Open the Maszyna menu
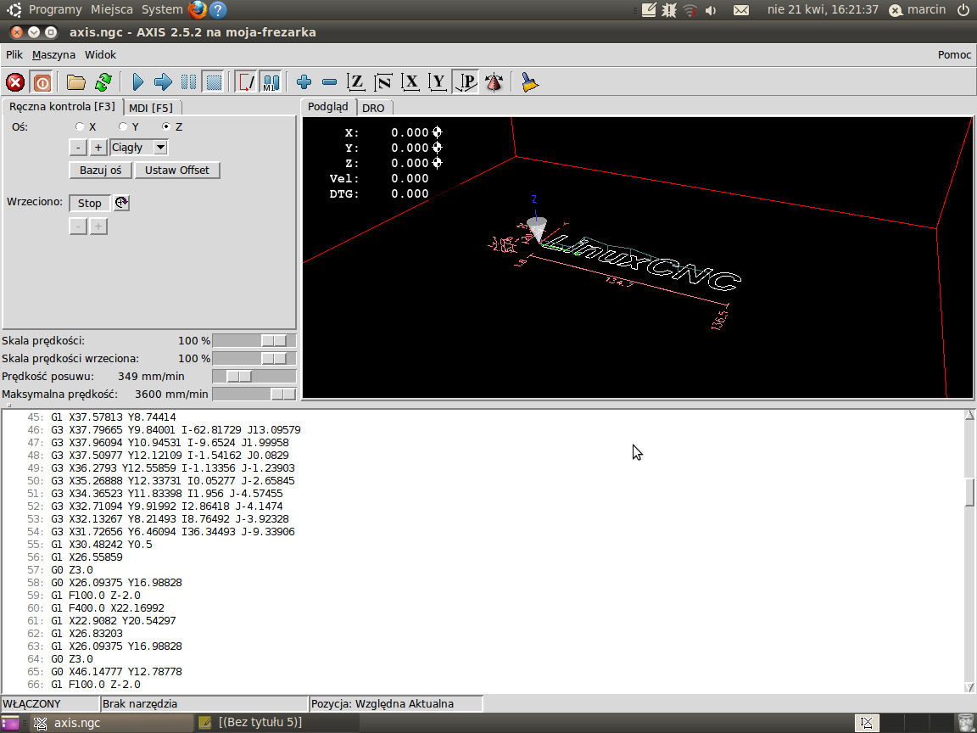Image resolution: width=977 pixels, height=733 pixels. click(x=53, y=55)
